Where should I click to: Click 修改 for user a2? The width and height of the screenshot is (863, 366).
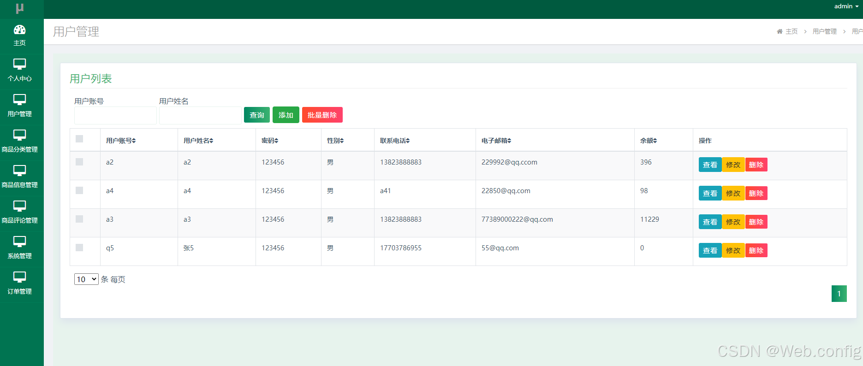click(x=733, y=165)
